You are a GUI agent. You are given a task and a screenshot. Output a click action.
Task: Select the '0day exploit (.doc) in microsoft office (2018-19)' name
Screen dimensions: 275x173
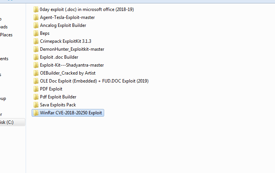[x=87, y=9]
